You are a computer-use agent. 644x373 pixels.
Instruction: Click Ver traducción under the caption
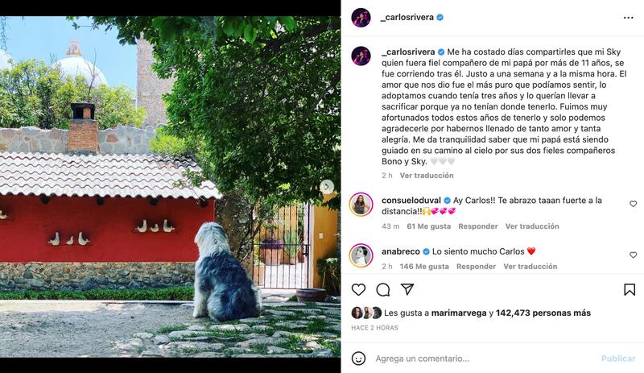pyautogui.click(x=427, y=175)
